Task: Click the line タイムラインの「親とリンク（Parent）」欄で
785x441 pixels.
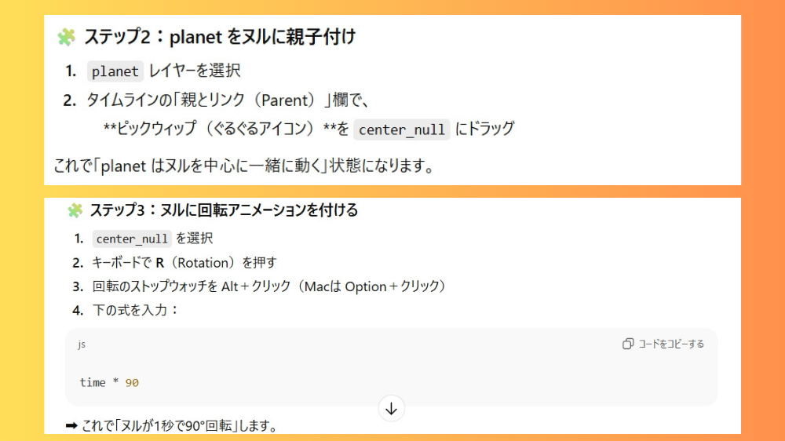Action: pyautogui.click(x=228, y=100)
